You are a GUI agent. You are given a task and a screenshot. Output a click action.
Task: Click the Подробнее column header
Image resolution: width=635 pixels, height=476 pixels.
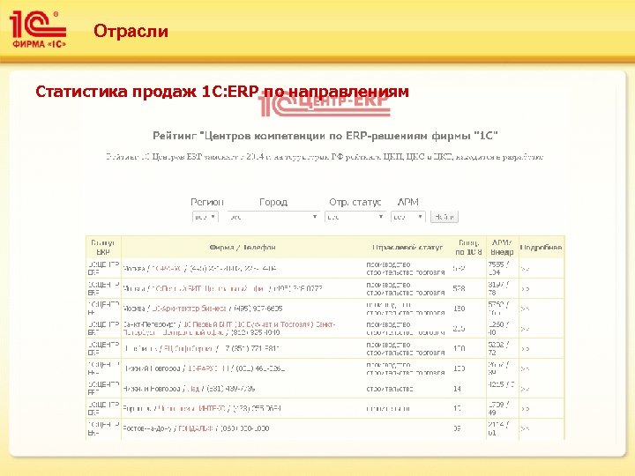541,247
